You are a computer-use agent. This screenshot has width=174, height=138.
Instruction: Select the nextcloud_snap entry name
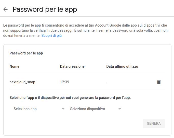[22, 82]
